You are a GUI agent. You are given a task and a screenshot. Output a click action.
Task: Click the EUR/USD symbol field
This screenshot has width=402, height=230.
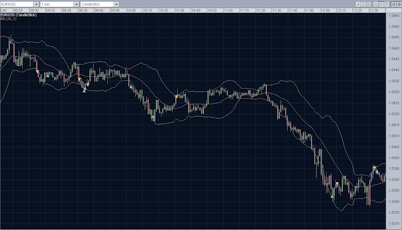click(17, 4)
